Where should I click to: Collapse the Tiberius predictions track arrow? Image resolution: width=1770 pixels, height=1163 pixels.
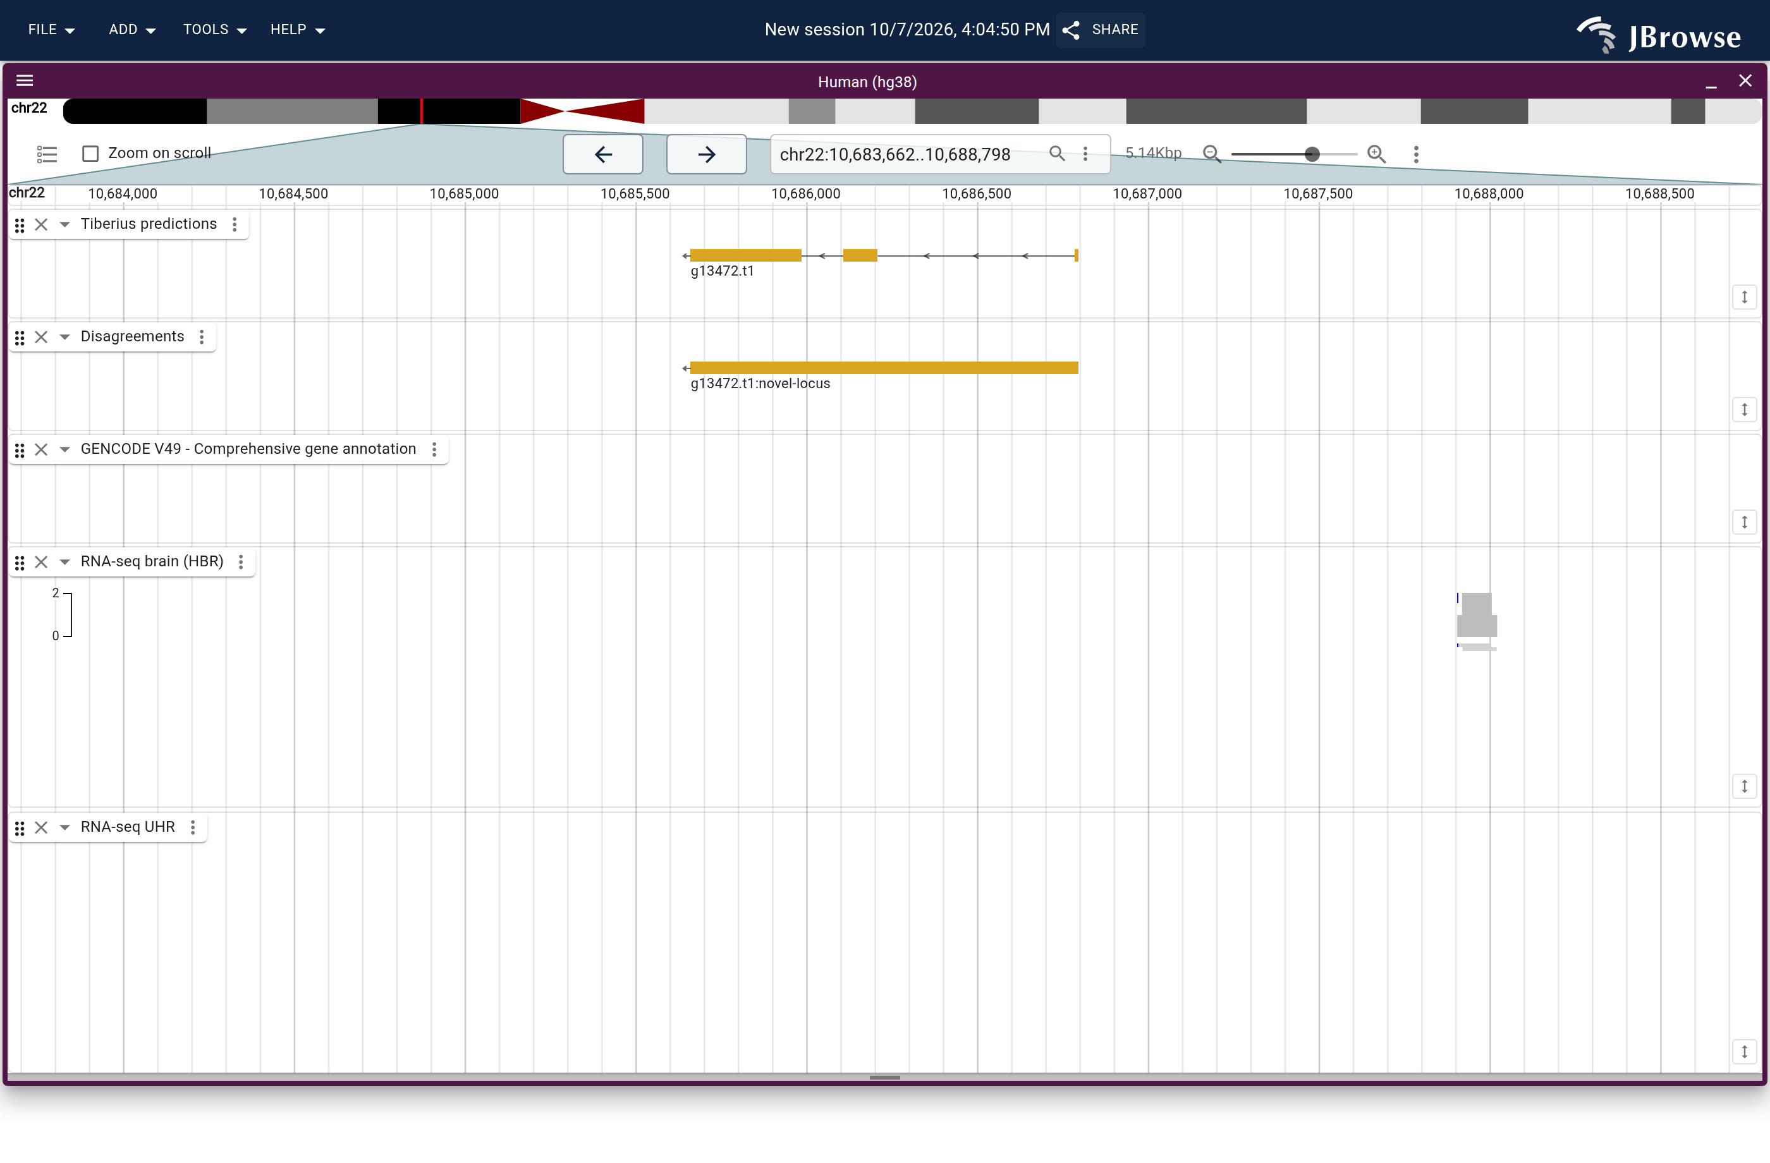pyautogui.click(x=64, y=224)
